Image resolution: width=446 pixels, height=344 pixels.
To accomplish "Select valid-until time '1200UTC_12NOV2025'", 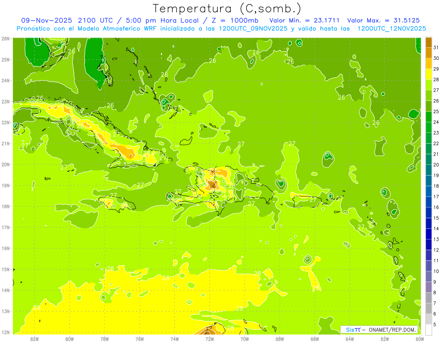I will point(392,29).
